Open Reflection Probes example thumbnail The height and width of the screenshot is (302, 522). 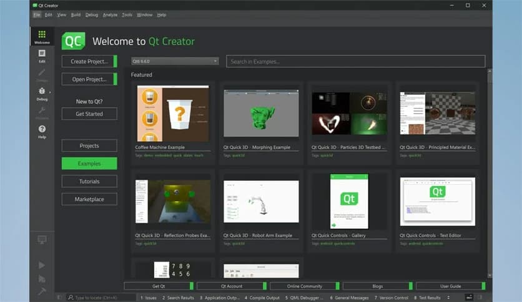pyautogui.click(x=173, y=201)
